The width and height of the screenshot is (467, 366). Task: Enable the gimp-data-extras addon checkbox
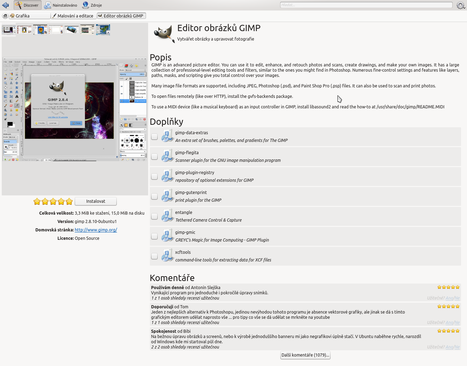coord(154,137)
